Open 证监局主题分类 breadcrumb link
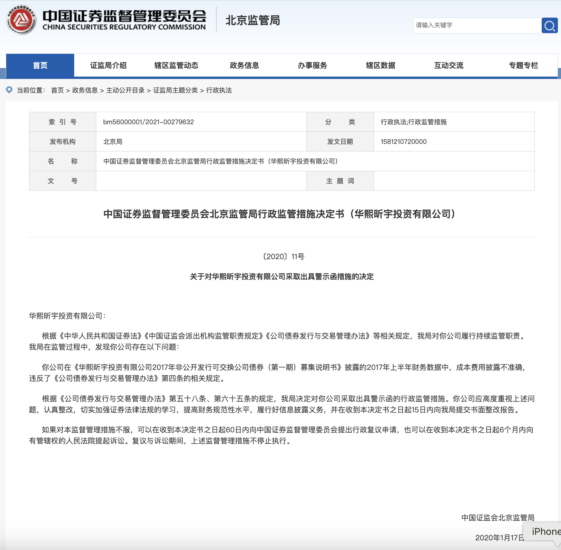Image resolution: width=561 pixels, height=550 pixels. coord(175,90)
